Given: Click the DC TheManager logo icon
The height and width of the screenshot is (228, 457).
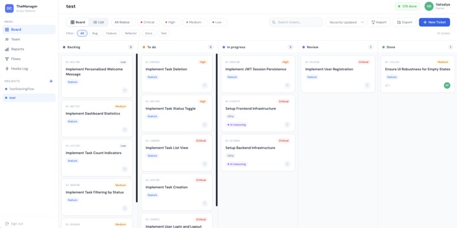Looking at the screenshot, I should click(9, 9).
